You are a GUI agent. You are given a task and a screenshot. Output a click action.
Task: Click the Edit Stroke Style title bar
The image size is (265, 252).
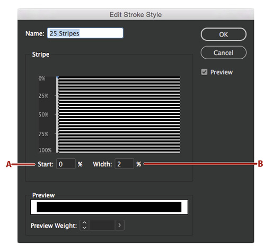[136, 14]
